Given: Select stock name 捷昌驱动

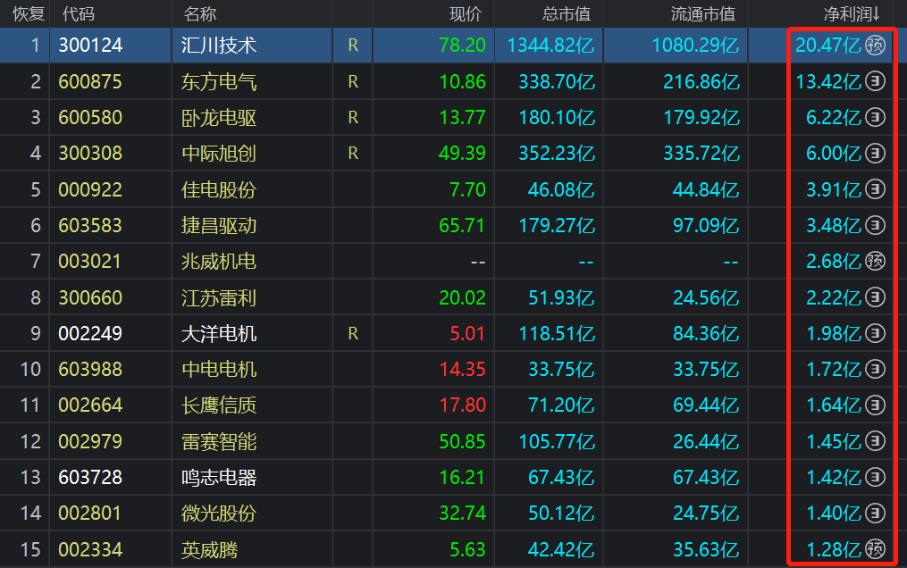Looking at the screenshot, I should click(x=219, y=225).
